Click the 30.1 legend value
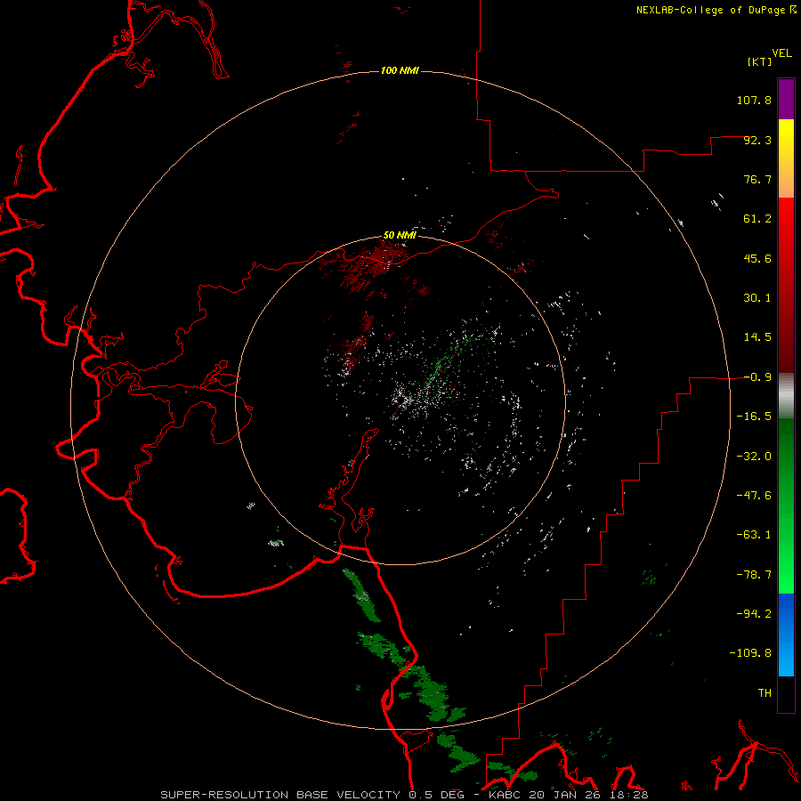Image resolution: width=801 pixels, height=801 pixels. click(757, 298)
